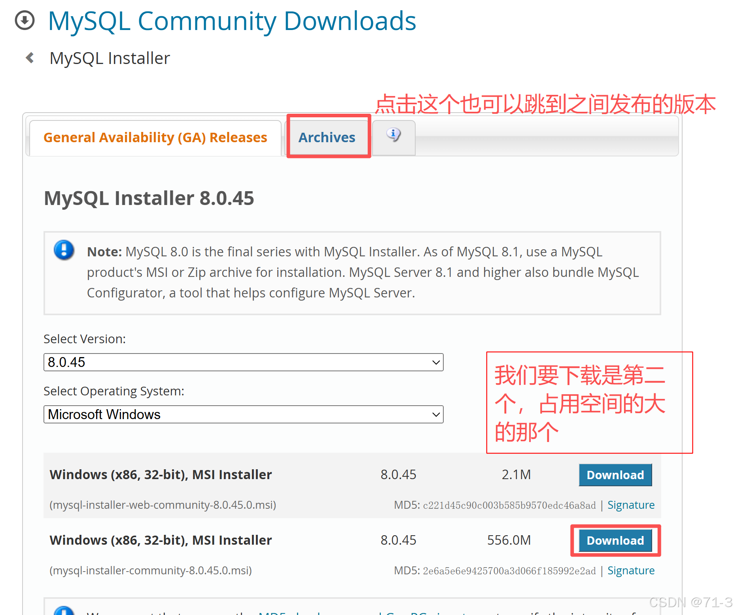This screenshot has height=615, width=734.
Task: Switch to the Archives tab
Action: click(x=327, y=137)
